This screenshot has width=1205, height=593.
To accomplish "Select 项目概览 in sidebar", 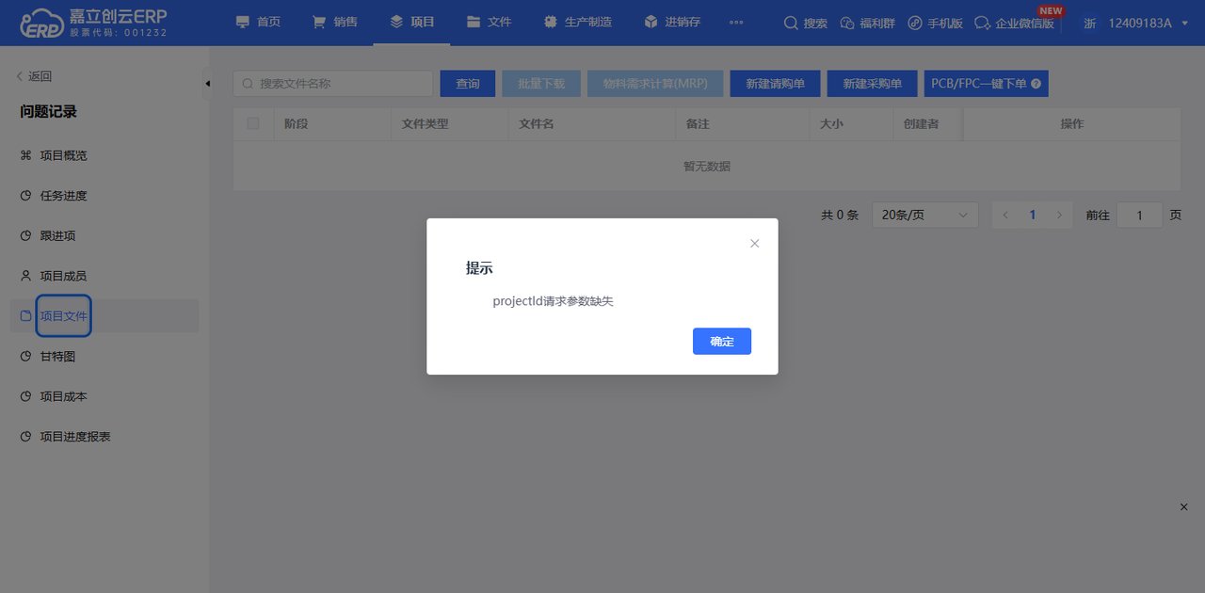I will pyautogui.click(x=104, y=155).
